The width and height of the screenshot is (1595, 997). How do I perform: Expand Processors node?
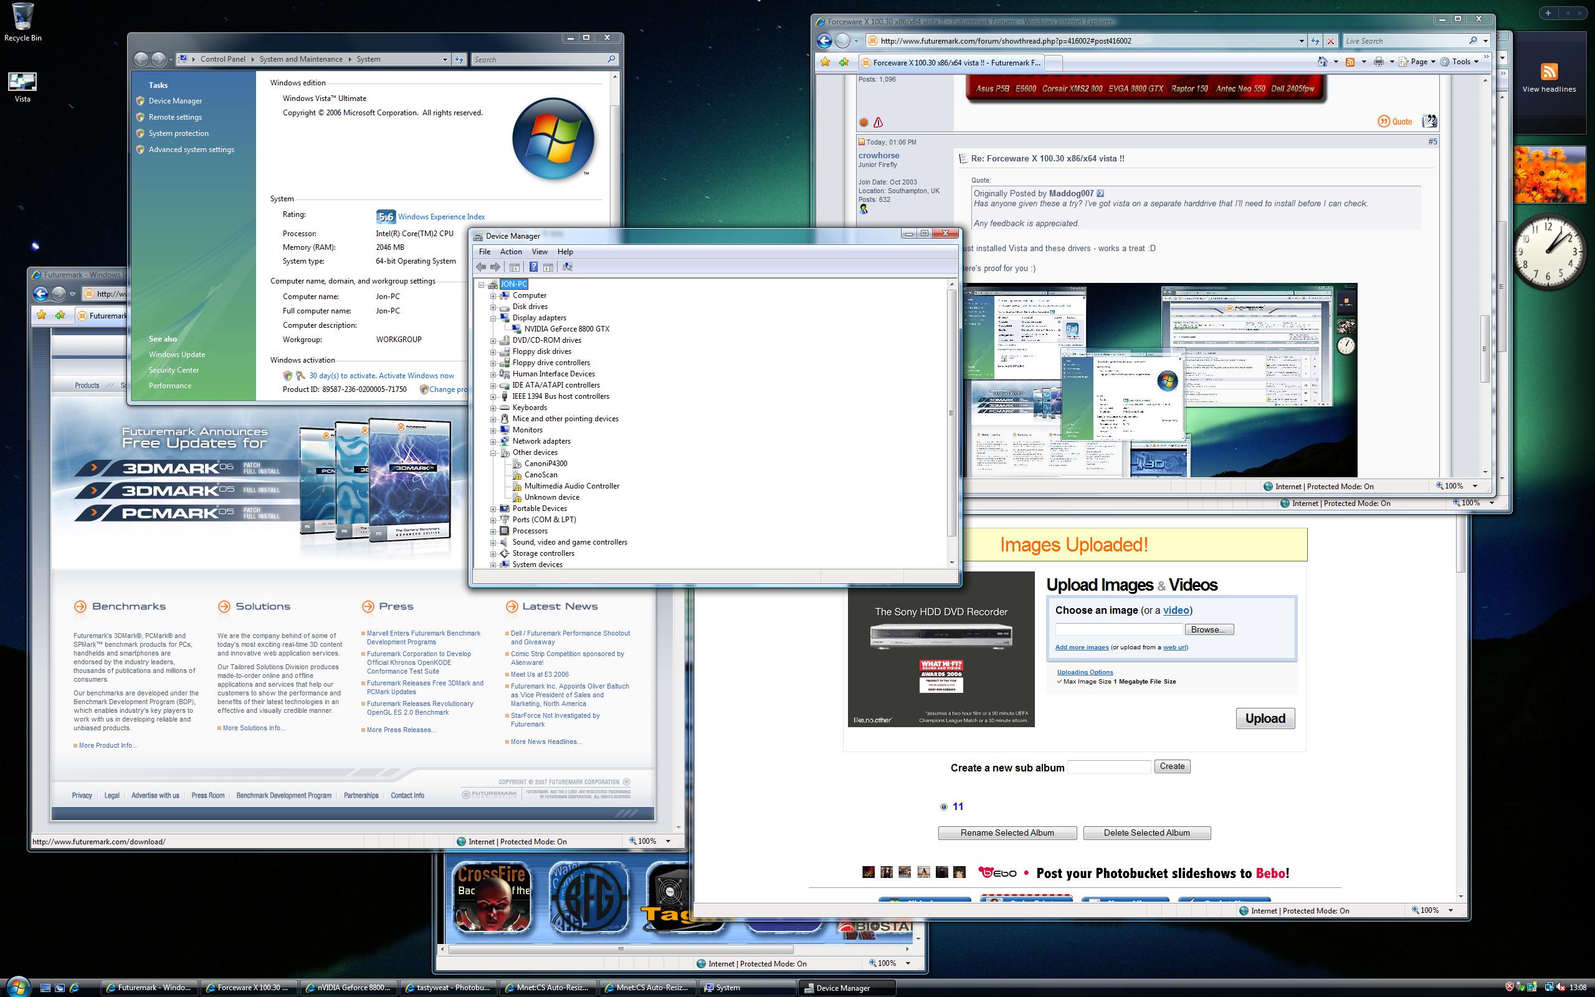click(x=493, y=531)
